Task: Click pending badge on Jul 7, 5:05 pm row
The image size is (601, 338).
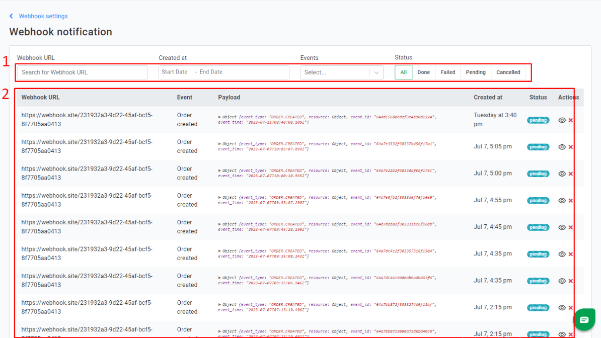Action: (538, 147)
